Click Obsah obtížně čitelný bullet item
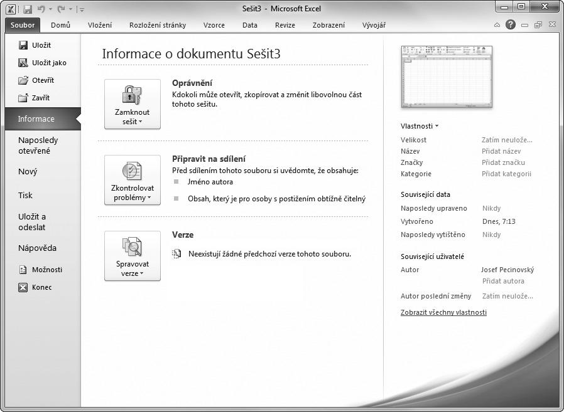564x412 pixels. (x=276, y=199)
